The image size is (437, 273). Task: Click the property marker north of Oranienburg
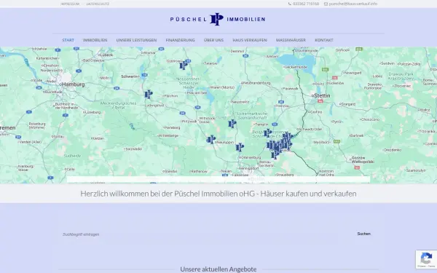point(240,147)
